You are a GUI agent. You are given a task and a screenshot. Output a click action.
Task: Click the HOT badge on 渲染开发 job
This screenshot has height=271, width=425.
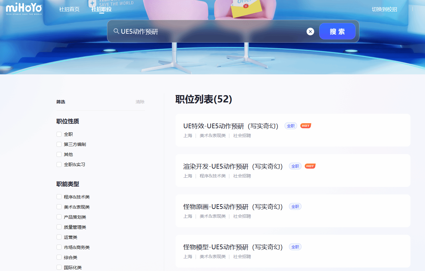(310, 166)
